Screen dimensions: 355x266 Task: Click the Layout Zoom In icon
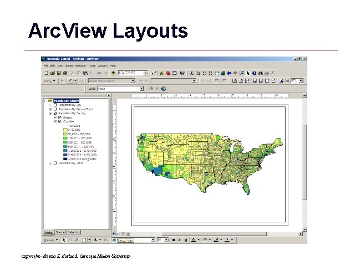[235, 81]
